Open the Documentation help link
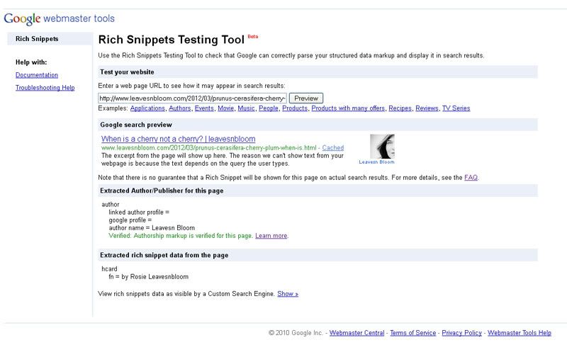This screenshot has height=357, width=567. tap(37, 75)
